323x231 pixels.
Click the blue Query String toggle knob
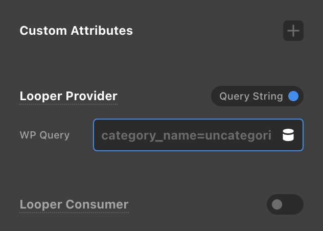click(293, 96)
